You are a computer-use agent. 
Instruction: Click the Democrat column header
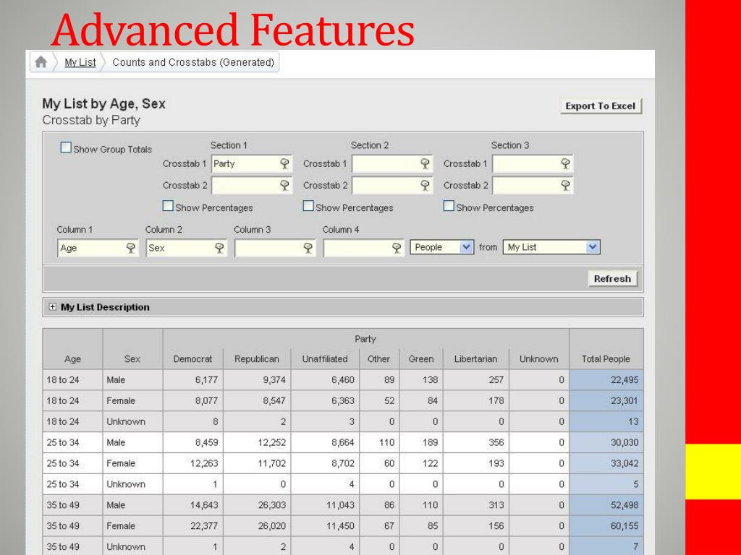pos(192,359)
